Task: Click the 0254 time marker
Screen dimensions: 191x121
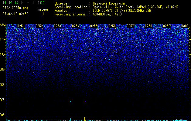Action: click(x=76, y=26)
